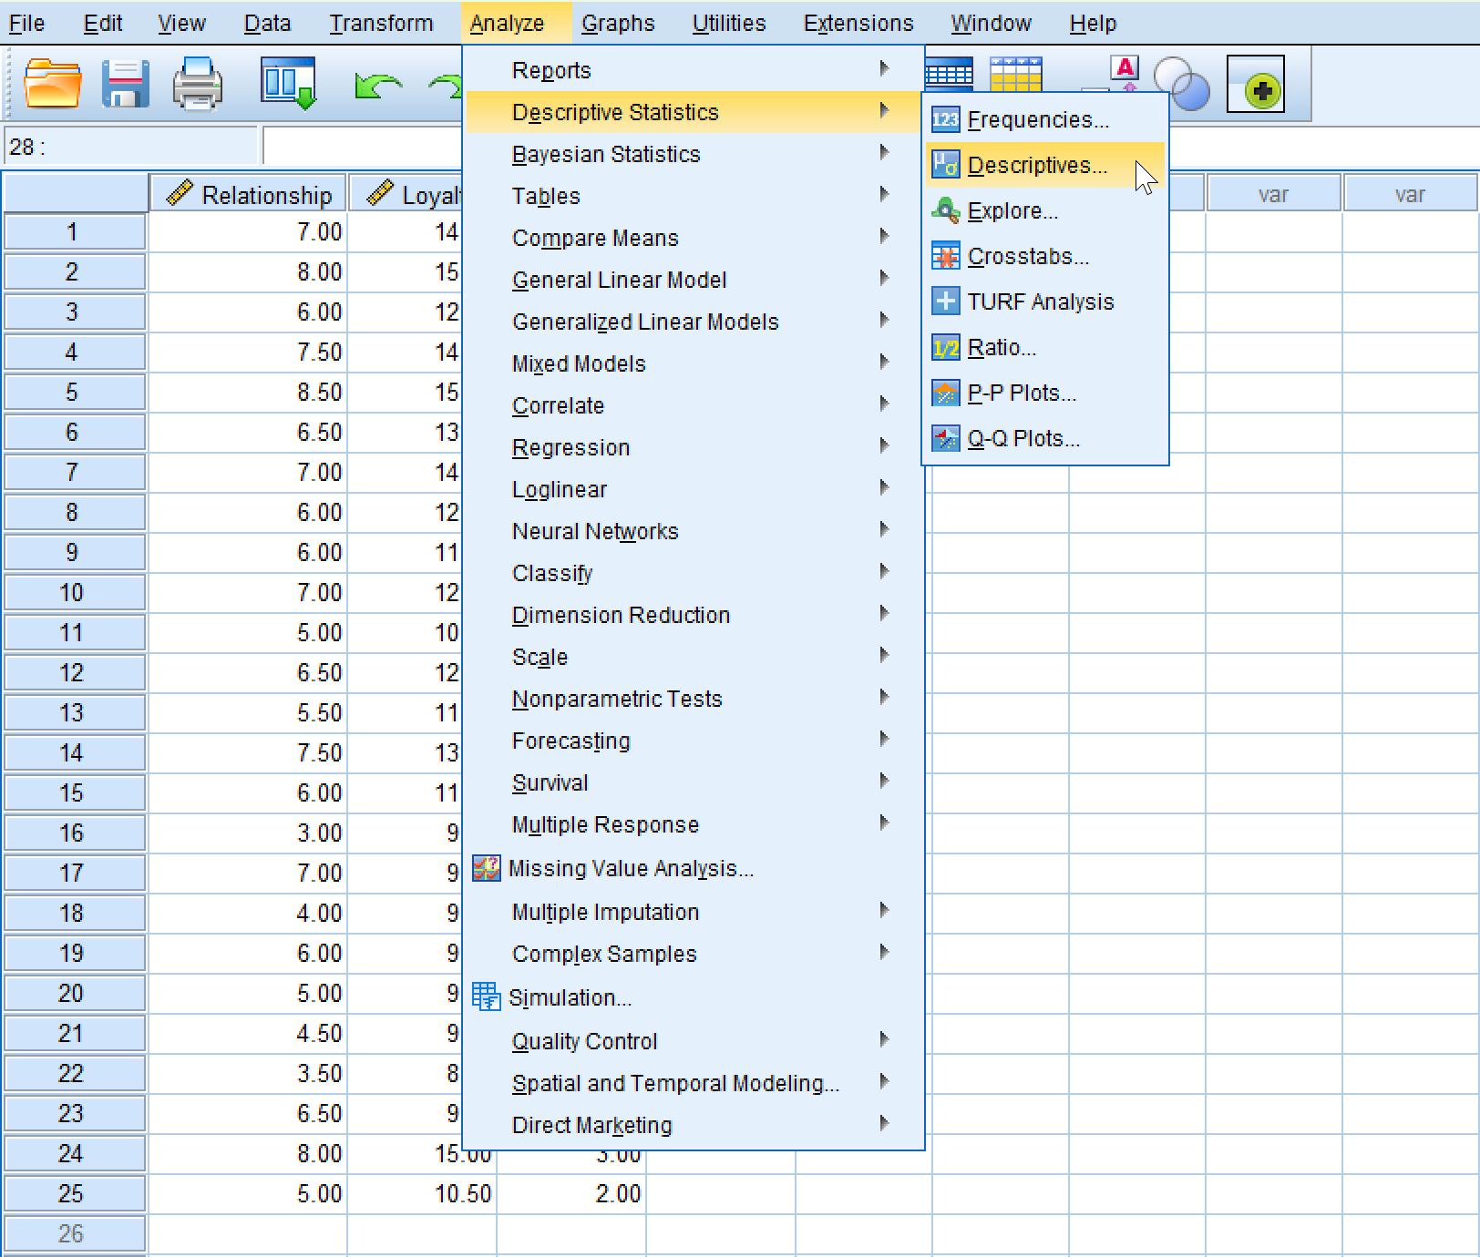Launch TURF Analysis
The width and height of the screenshot is (1480, 1257).
pyautogui.click(x=1040, y=301)
